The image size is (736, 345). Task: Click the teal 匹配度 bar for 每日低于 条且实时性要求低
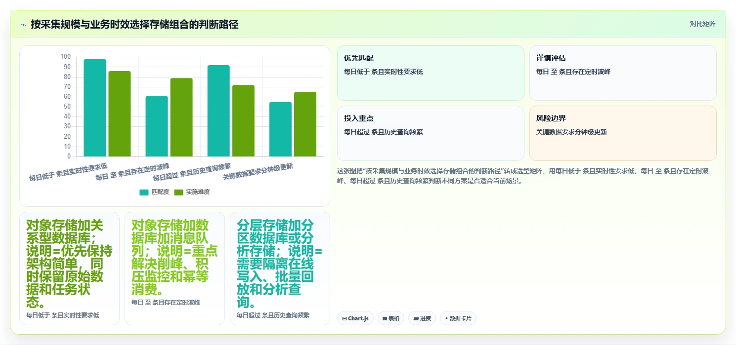(x=95, y=108)
